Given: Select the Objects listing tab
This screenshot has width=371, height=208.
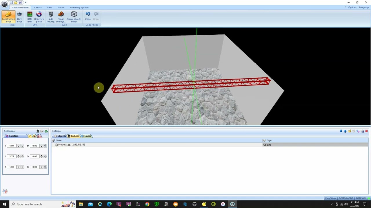Looking at the screenshot, I should (x=60, y=136).
